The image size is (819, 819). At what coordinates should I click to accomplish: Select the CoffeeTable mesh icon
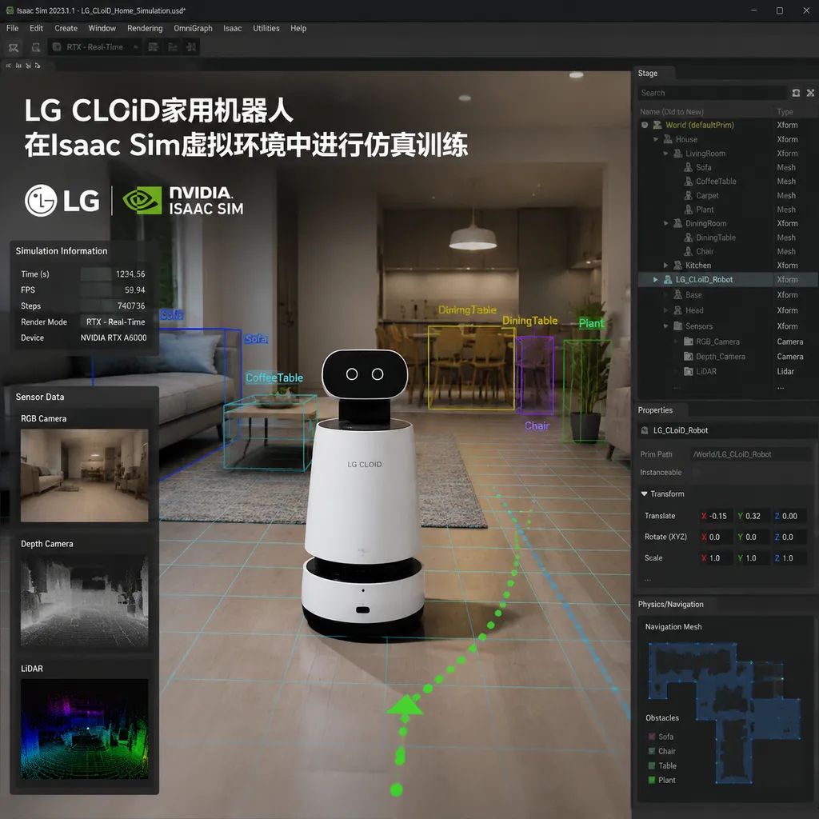689,182
